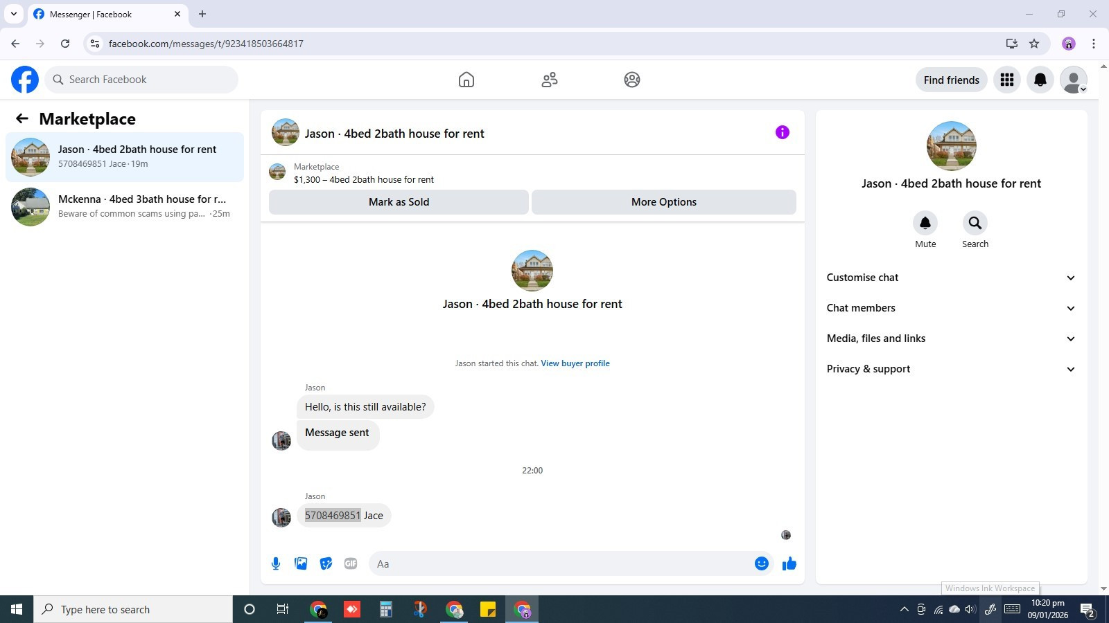Open Chrome profile avatar
This screenshot has width=1109, height=623.
click(x=1069, y=44)
